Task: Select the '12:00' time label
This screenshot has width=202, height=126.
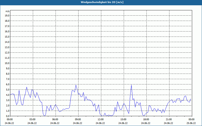Action: (100, 119)
